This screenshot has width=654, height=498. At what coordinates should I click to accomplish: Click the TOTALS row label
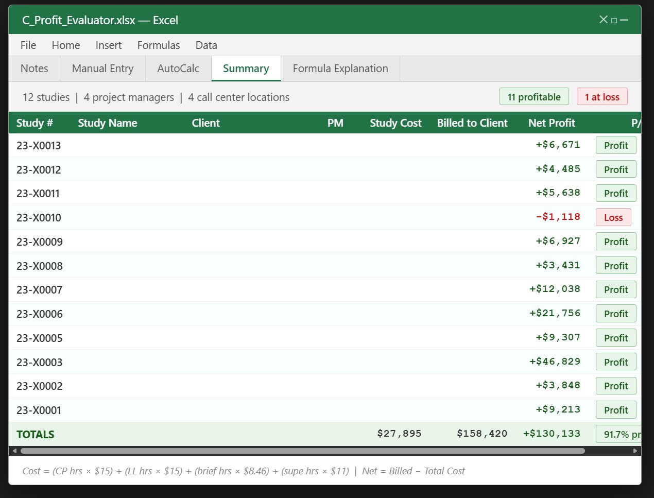tap(36, 435)
